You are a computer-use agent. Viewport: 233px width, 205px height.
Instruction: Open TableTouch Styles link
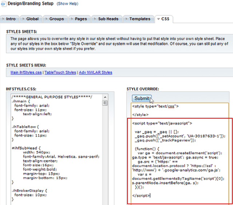coord(60,73)
